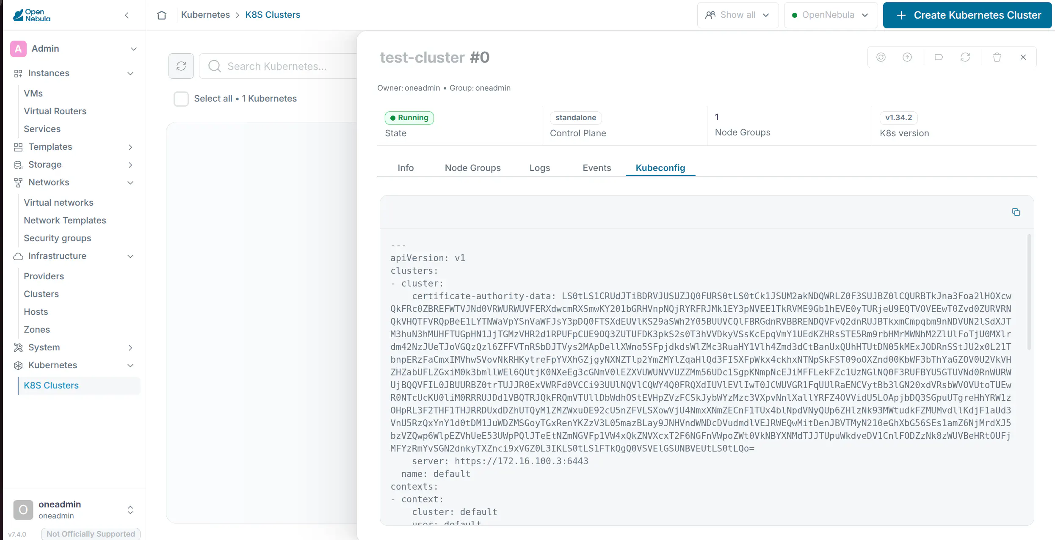Image resolution: width=1055 pixels, height=540 pixels.
Task: Expand the Admin view dropdown
Action: (x=134, y=49)
